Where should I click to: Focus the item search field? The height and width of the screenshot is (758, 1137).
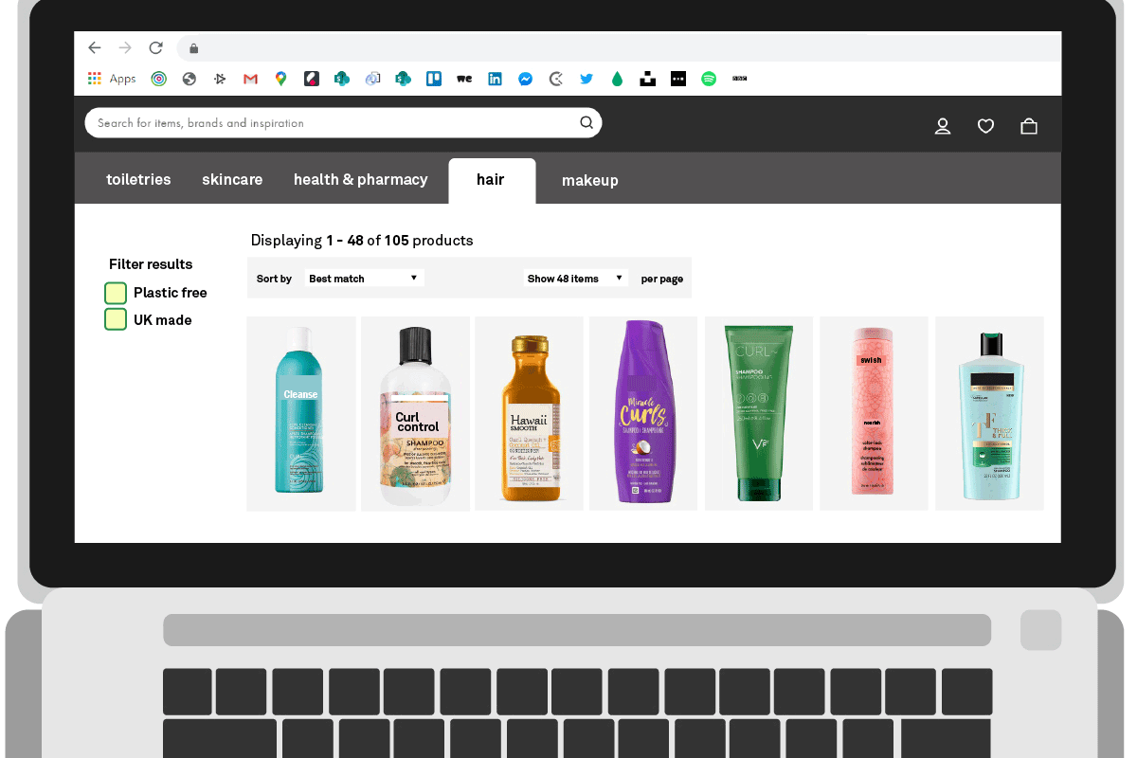(x=332, y=123)
